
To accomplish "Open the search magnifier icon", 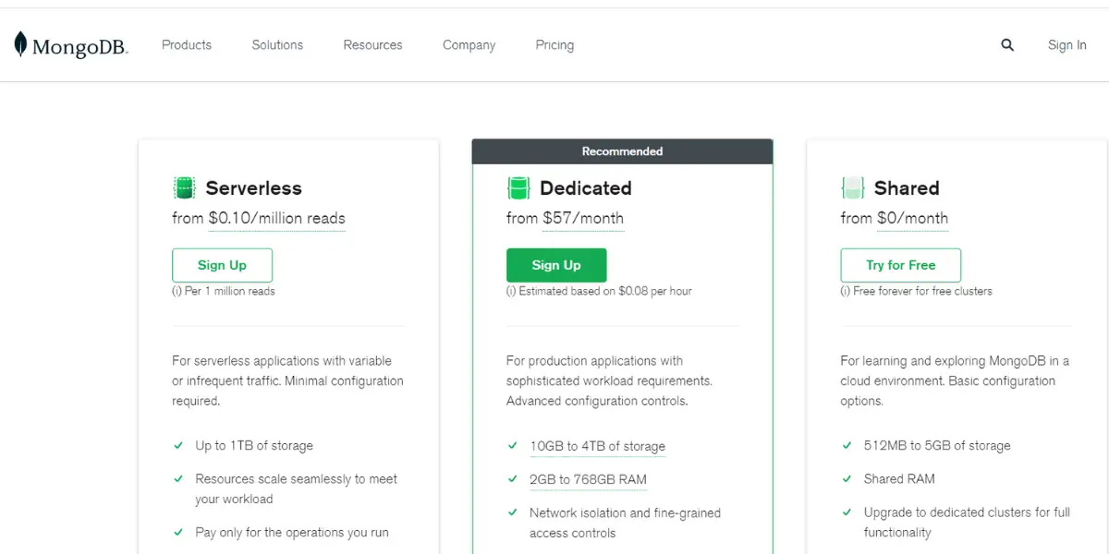I will (x=1007, y=45).
